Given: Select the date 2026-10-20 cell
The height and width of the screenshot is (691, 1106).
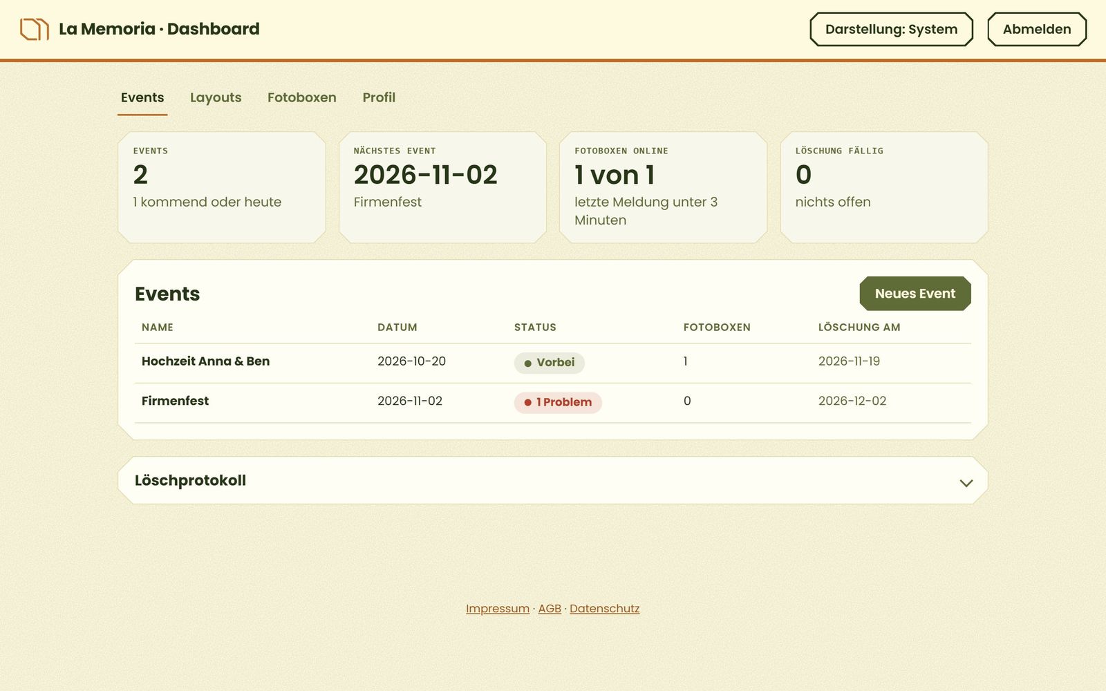Looking at the screenshot, I should coord(411,361).
